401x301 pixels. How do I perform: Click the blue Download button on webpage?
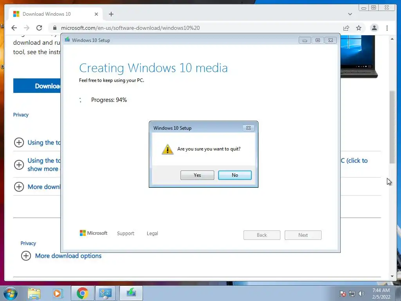coord(37,86)
